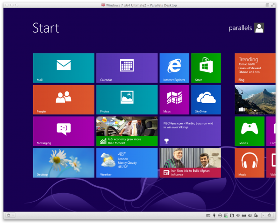
Task: Click 'Mostly Cloudy' in Weather tile
Action: [x=127, y=163]
